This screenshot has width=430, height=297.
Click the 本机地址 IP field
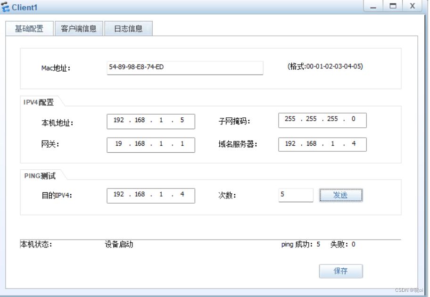pos(151,122)
